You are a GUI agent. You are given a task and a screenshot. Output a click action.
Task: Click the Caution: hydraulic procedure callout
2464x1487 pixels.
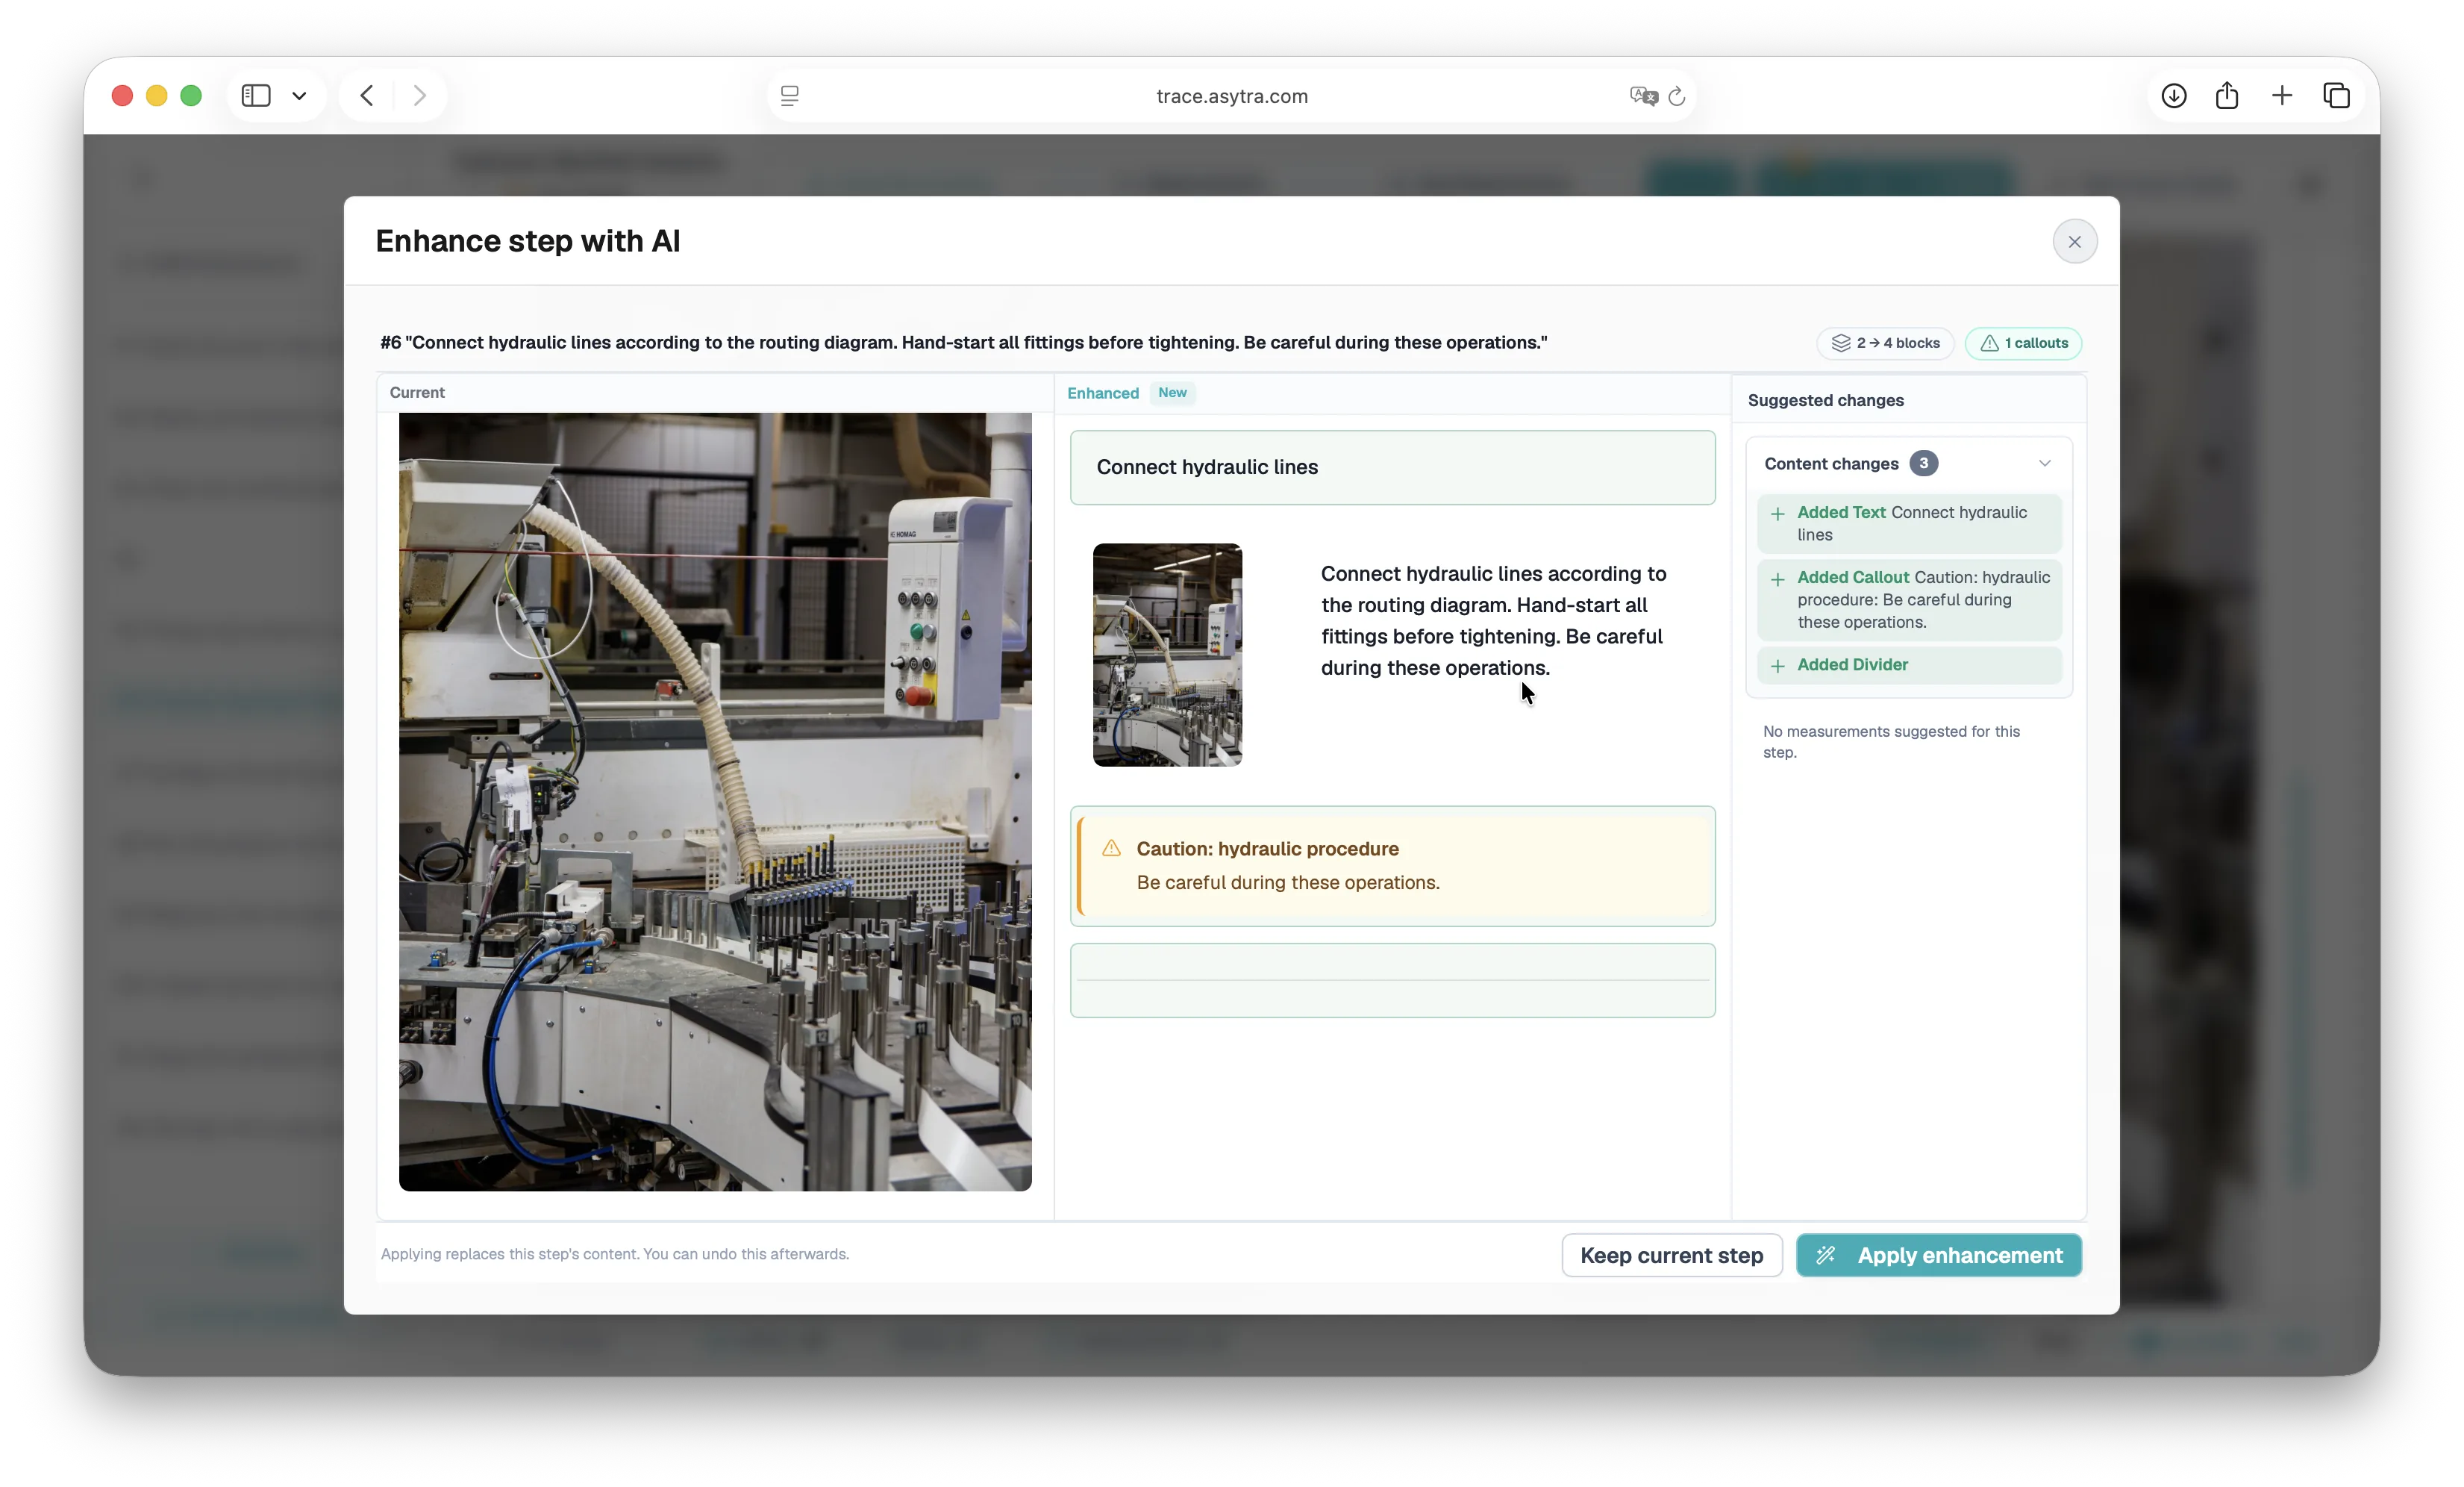pos(1392,866)
